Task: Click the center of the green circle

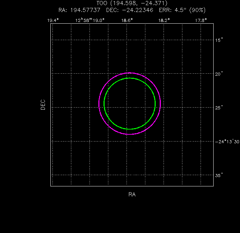Action: pos(130,103)
